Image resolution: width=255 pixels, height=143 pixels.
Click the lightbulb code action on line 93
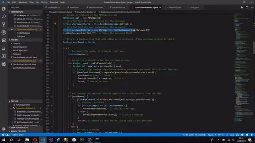pyautogui.click(x=55, y=24)
